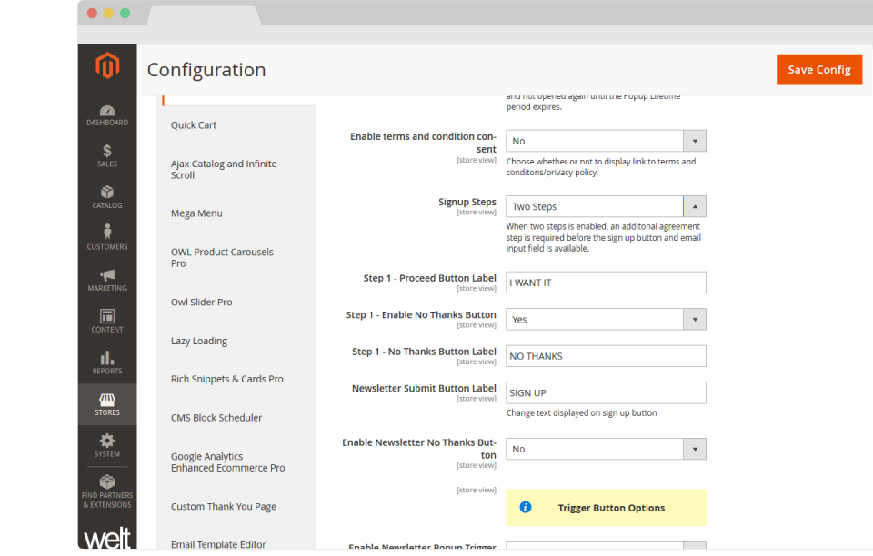Focus the Newsletter Submit Button Label field
Viewport: 873px width, 556px height.
[x=606, y=392]
